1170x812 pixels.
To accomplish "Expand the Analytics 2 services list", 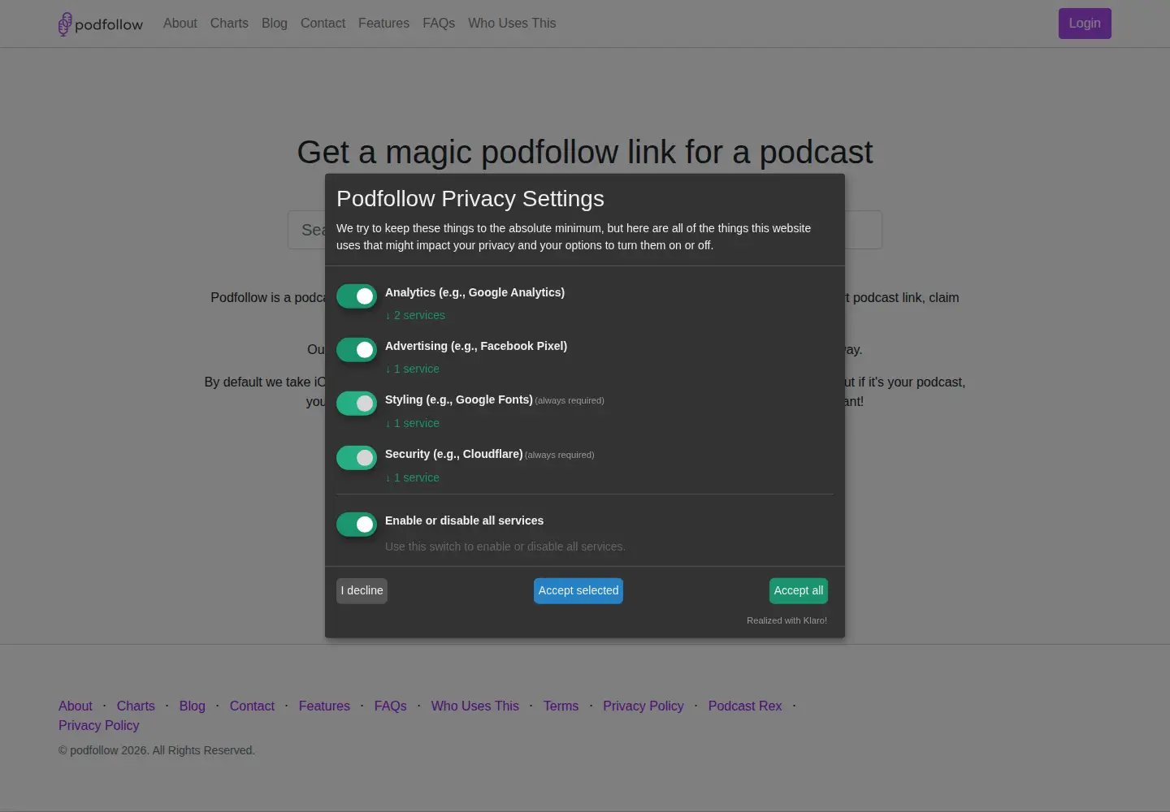I will (415, 315).
